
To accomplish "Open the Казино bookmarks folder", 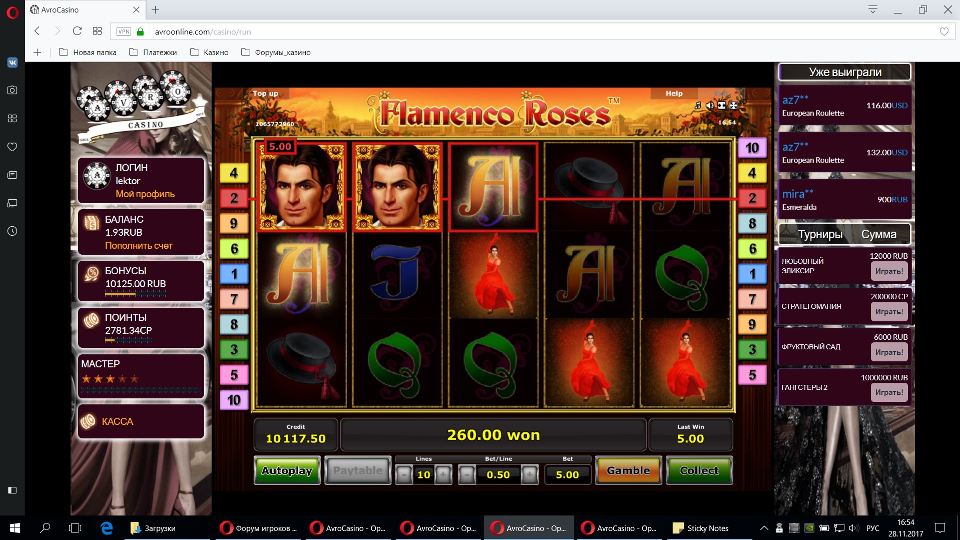I will coord(209,52).
